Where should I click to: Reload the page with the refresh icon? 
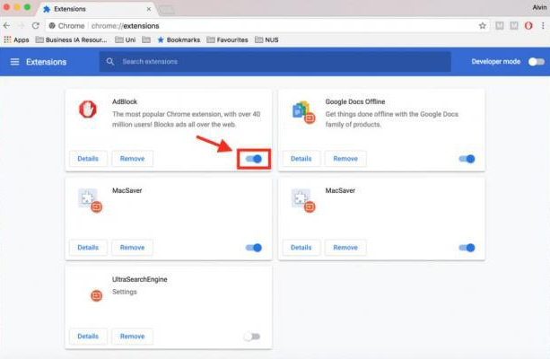(35, 26)
